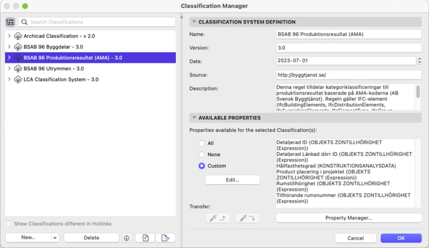Pick up properties with eyedropper icon
The width and height of the screenshot is (429, 248).
218,218
